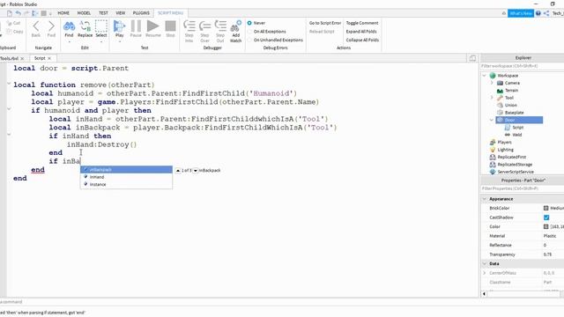Viewport: 564px width, 317px height.
Task: Collapse the Workspace tree node
Action: [484, 76]
